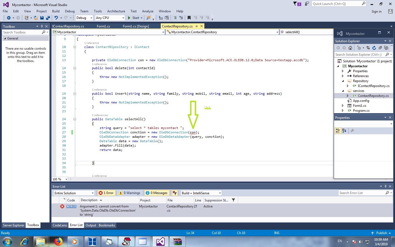Open the Build menu
Screen dimensions: 395x247
[56, 11]
